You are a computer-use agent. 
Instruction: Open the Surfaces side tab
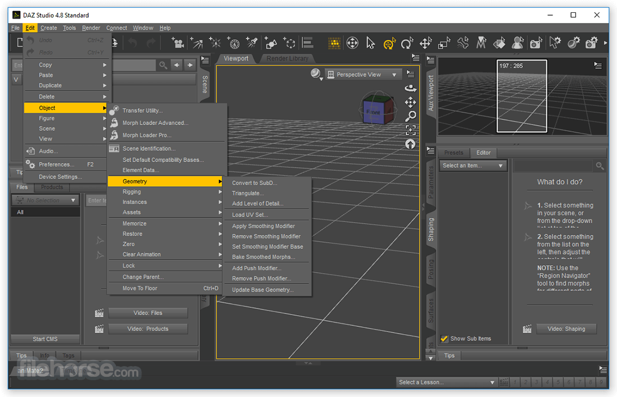(430, 311)
